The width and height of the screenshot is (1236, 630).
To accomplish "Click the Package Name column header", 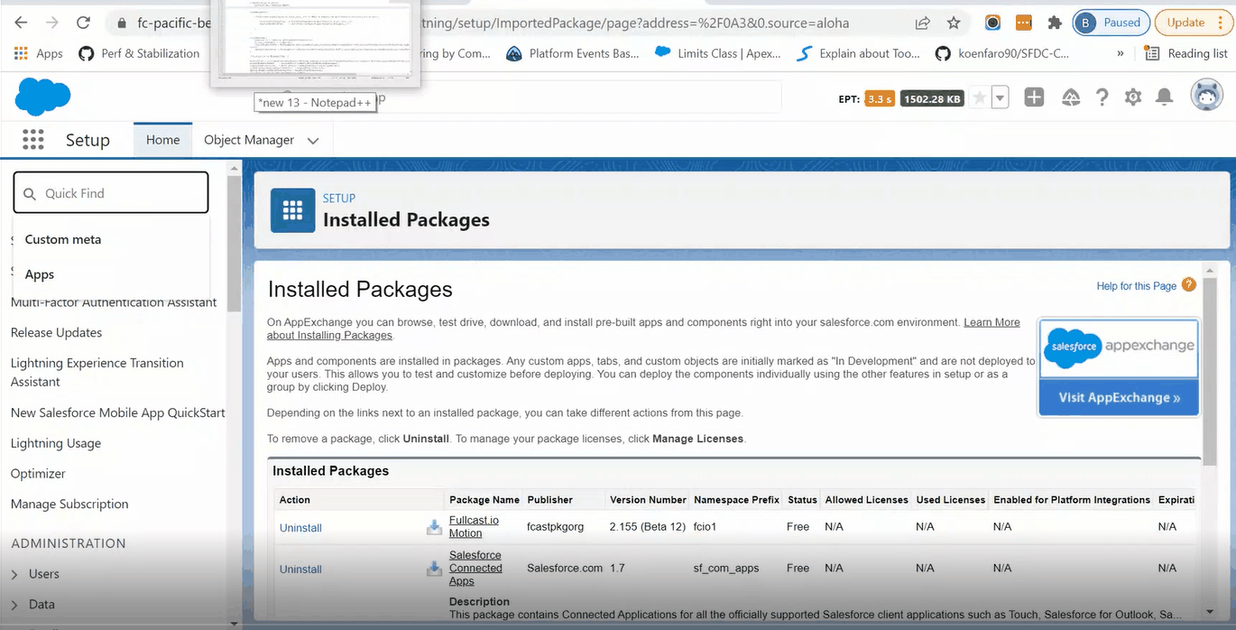I will 484,499.
